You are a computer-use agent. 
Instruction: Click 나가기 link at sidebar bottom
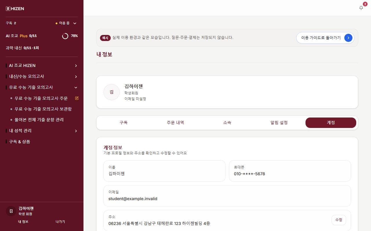[60, 222]
